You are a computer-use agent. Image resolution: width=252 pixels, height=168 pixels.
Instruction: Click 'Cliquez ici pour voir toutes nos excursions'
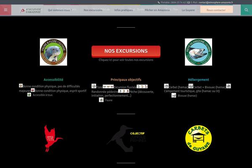click(126, 60)
